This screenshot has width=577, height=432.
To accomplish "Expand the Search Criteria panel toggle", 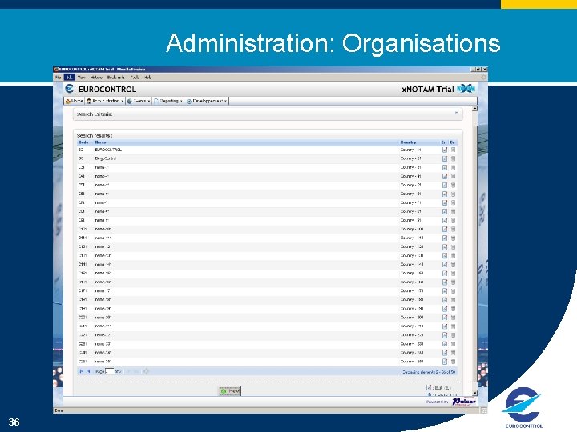I will click(x=456, y=113).
